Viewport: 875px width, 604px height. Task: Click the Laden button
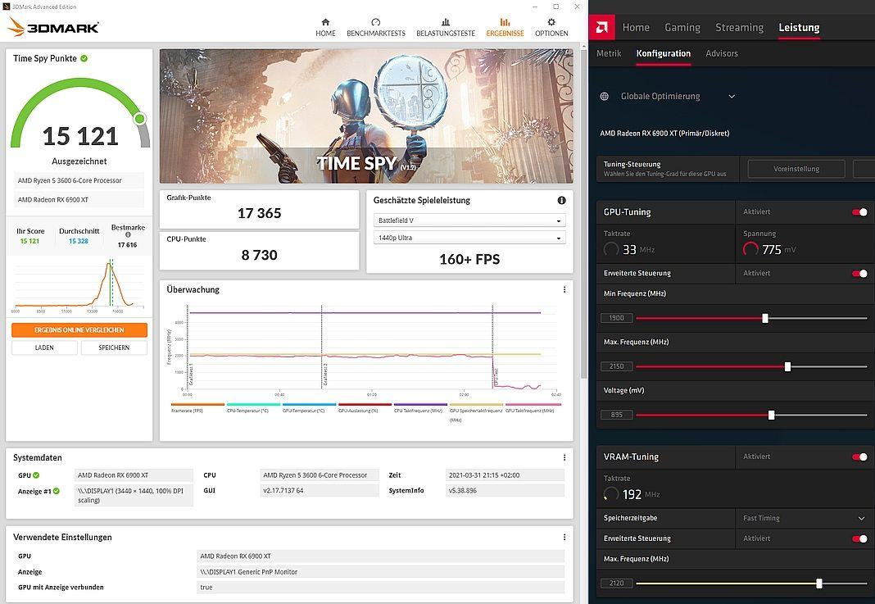coord(44,347)
